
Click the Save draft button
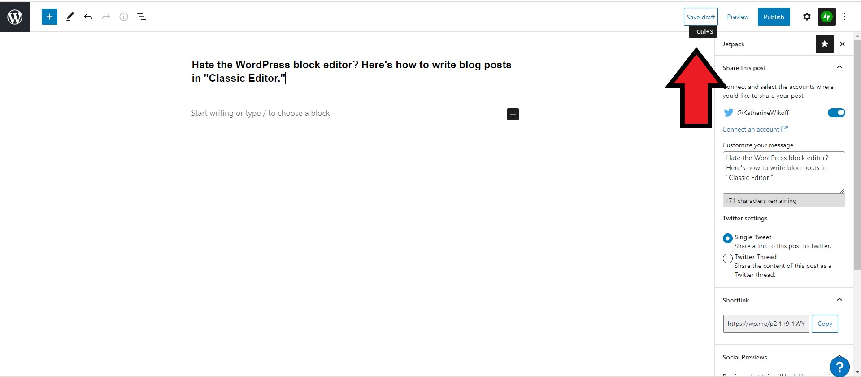click(x=700, y=17)
